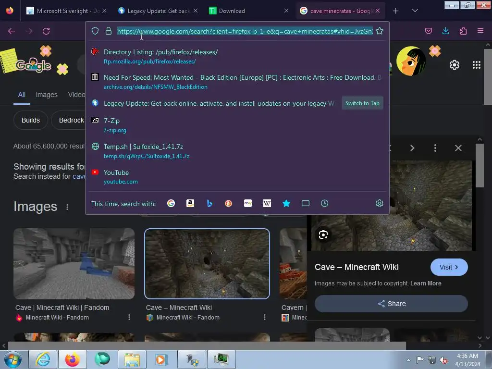Expand the list all tabs dropdown
The height and width of the screenshot is (369, 492).
coord(415,11)
